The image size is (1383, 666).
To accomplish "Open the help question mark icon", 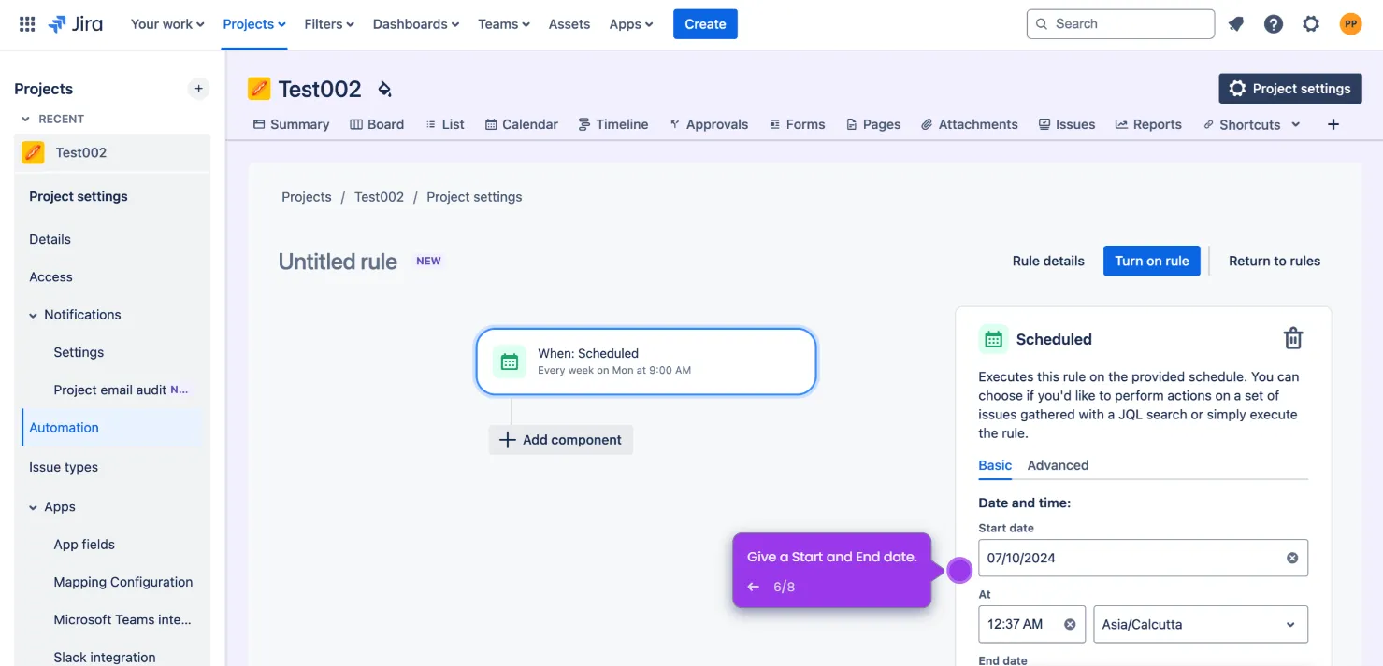I will [x=1273, y=23].
